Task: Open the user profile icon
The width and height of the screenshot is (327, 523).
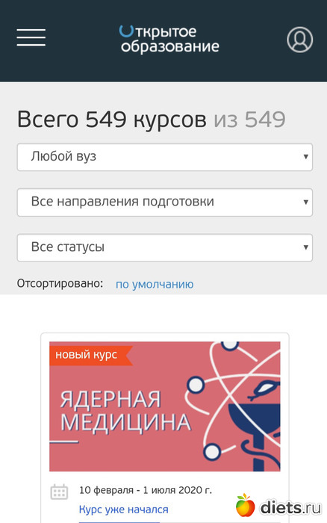Action: pyautogui.click(x=299, y=40)
